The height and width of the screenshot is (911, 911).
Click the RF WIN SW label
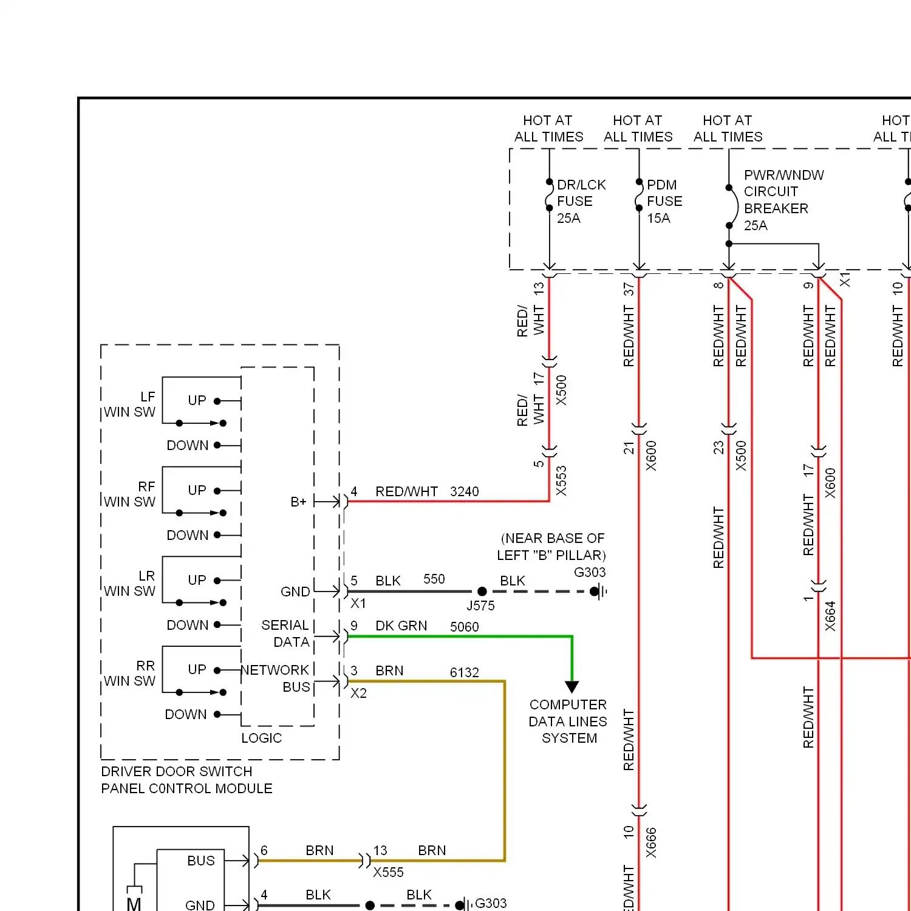[130, 494]
